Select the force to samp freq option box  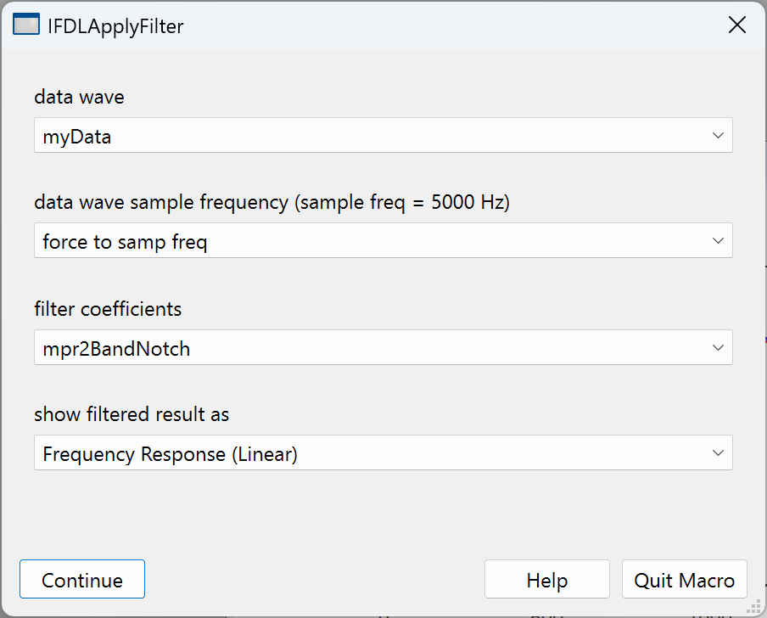click(x=382, y=240)
